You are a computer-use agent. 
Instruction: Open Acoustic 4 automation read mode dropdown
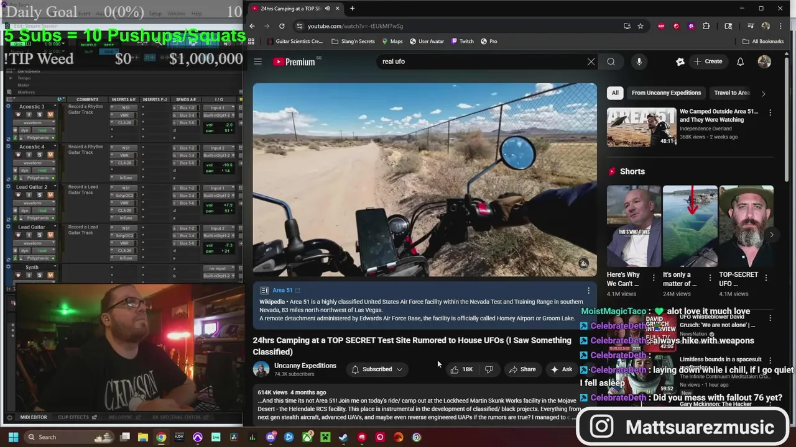pyautogui.click(x=42, y=170)
